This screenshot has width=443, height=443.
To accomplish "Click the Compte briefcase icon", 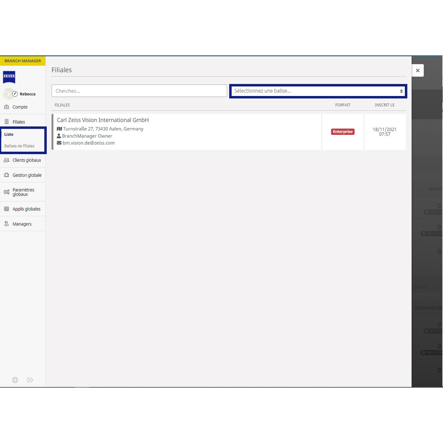I will tap(6, 107).
